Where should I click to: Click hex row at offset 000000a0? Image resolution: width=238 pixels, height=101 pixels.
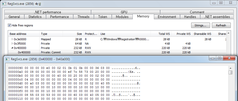[x=74, y=72]
